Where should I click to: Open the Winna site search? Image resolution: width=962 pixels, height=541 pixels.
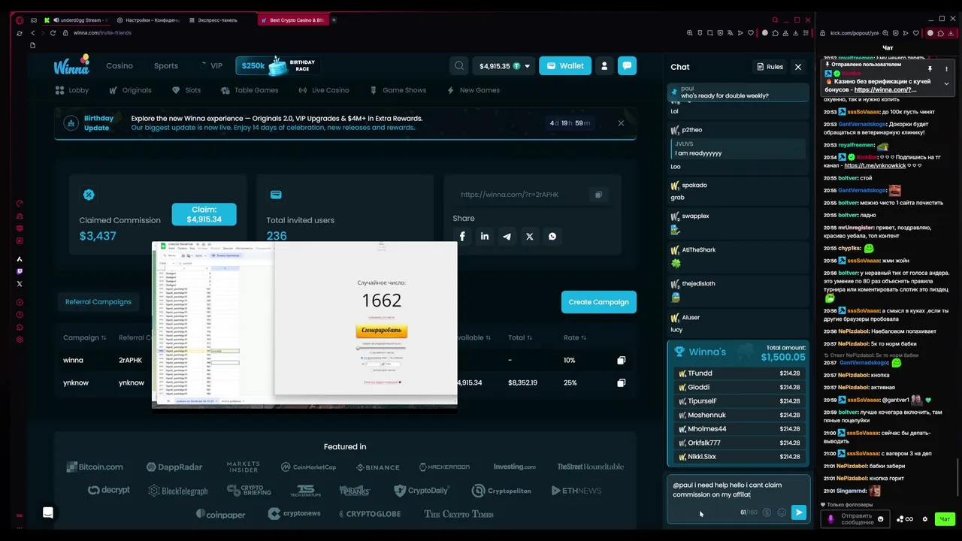(459, 66)
